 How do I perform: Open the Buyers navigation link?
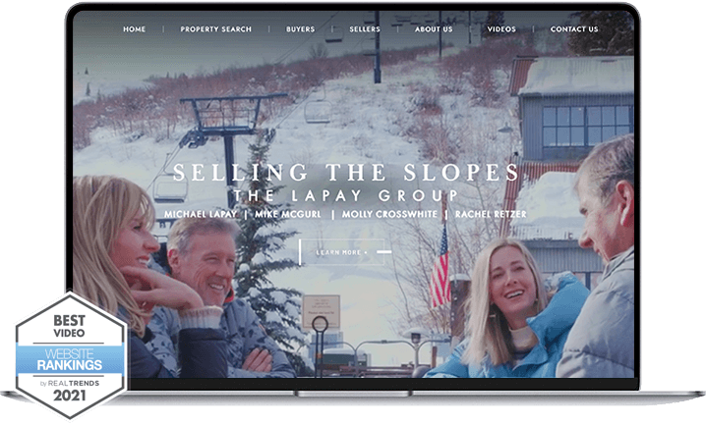coord(300,29)
